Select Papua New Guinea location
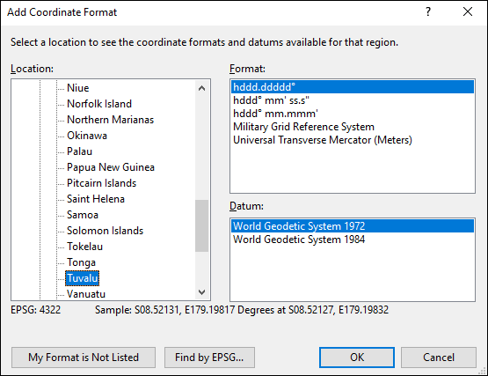This screenshot has width=488, height=376. pyautogui.click(x=111, y=167)
